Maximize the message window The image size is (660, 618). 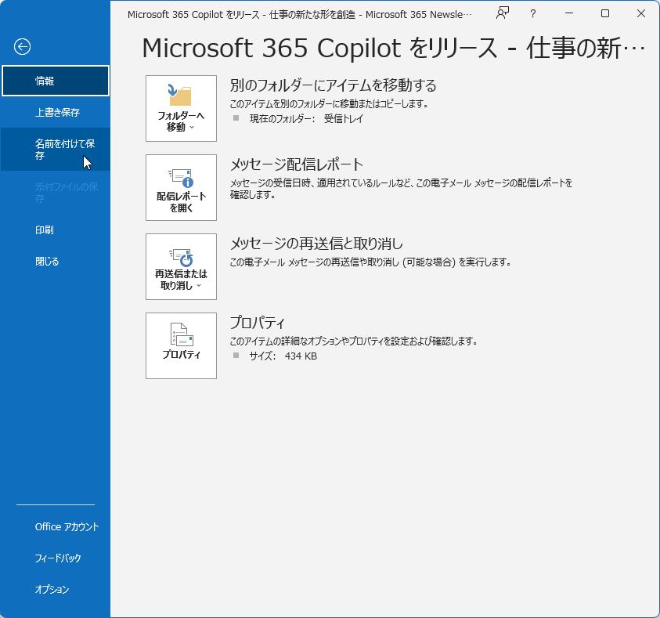605,13
